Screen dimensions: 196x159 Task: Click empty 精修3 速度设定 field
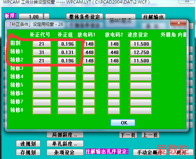click(141, 69)
